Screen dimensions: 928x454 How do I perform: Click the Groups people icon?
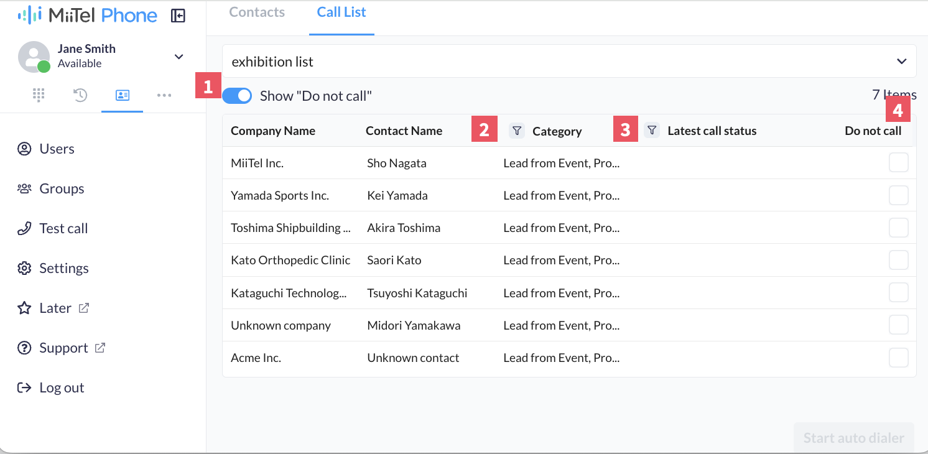[24, 188]
